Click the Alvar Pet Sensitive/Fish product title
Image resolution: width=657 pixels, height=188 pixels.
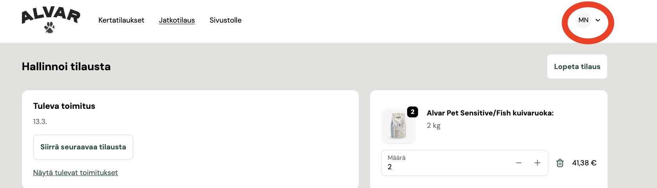[490, 113]
